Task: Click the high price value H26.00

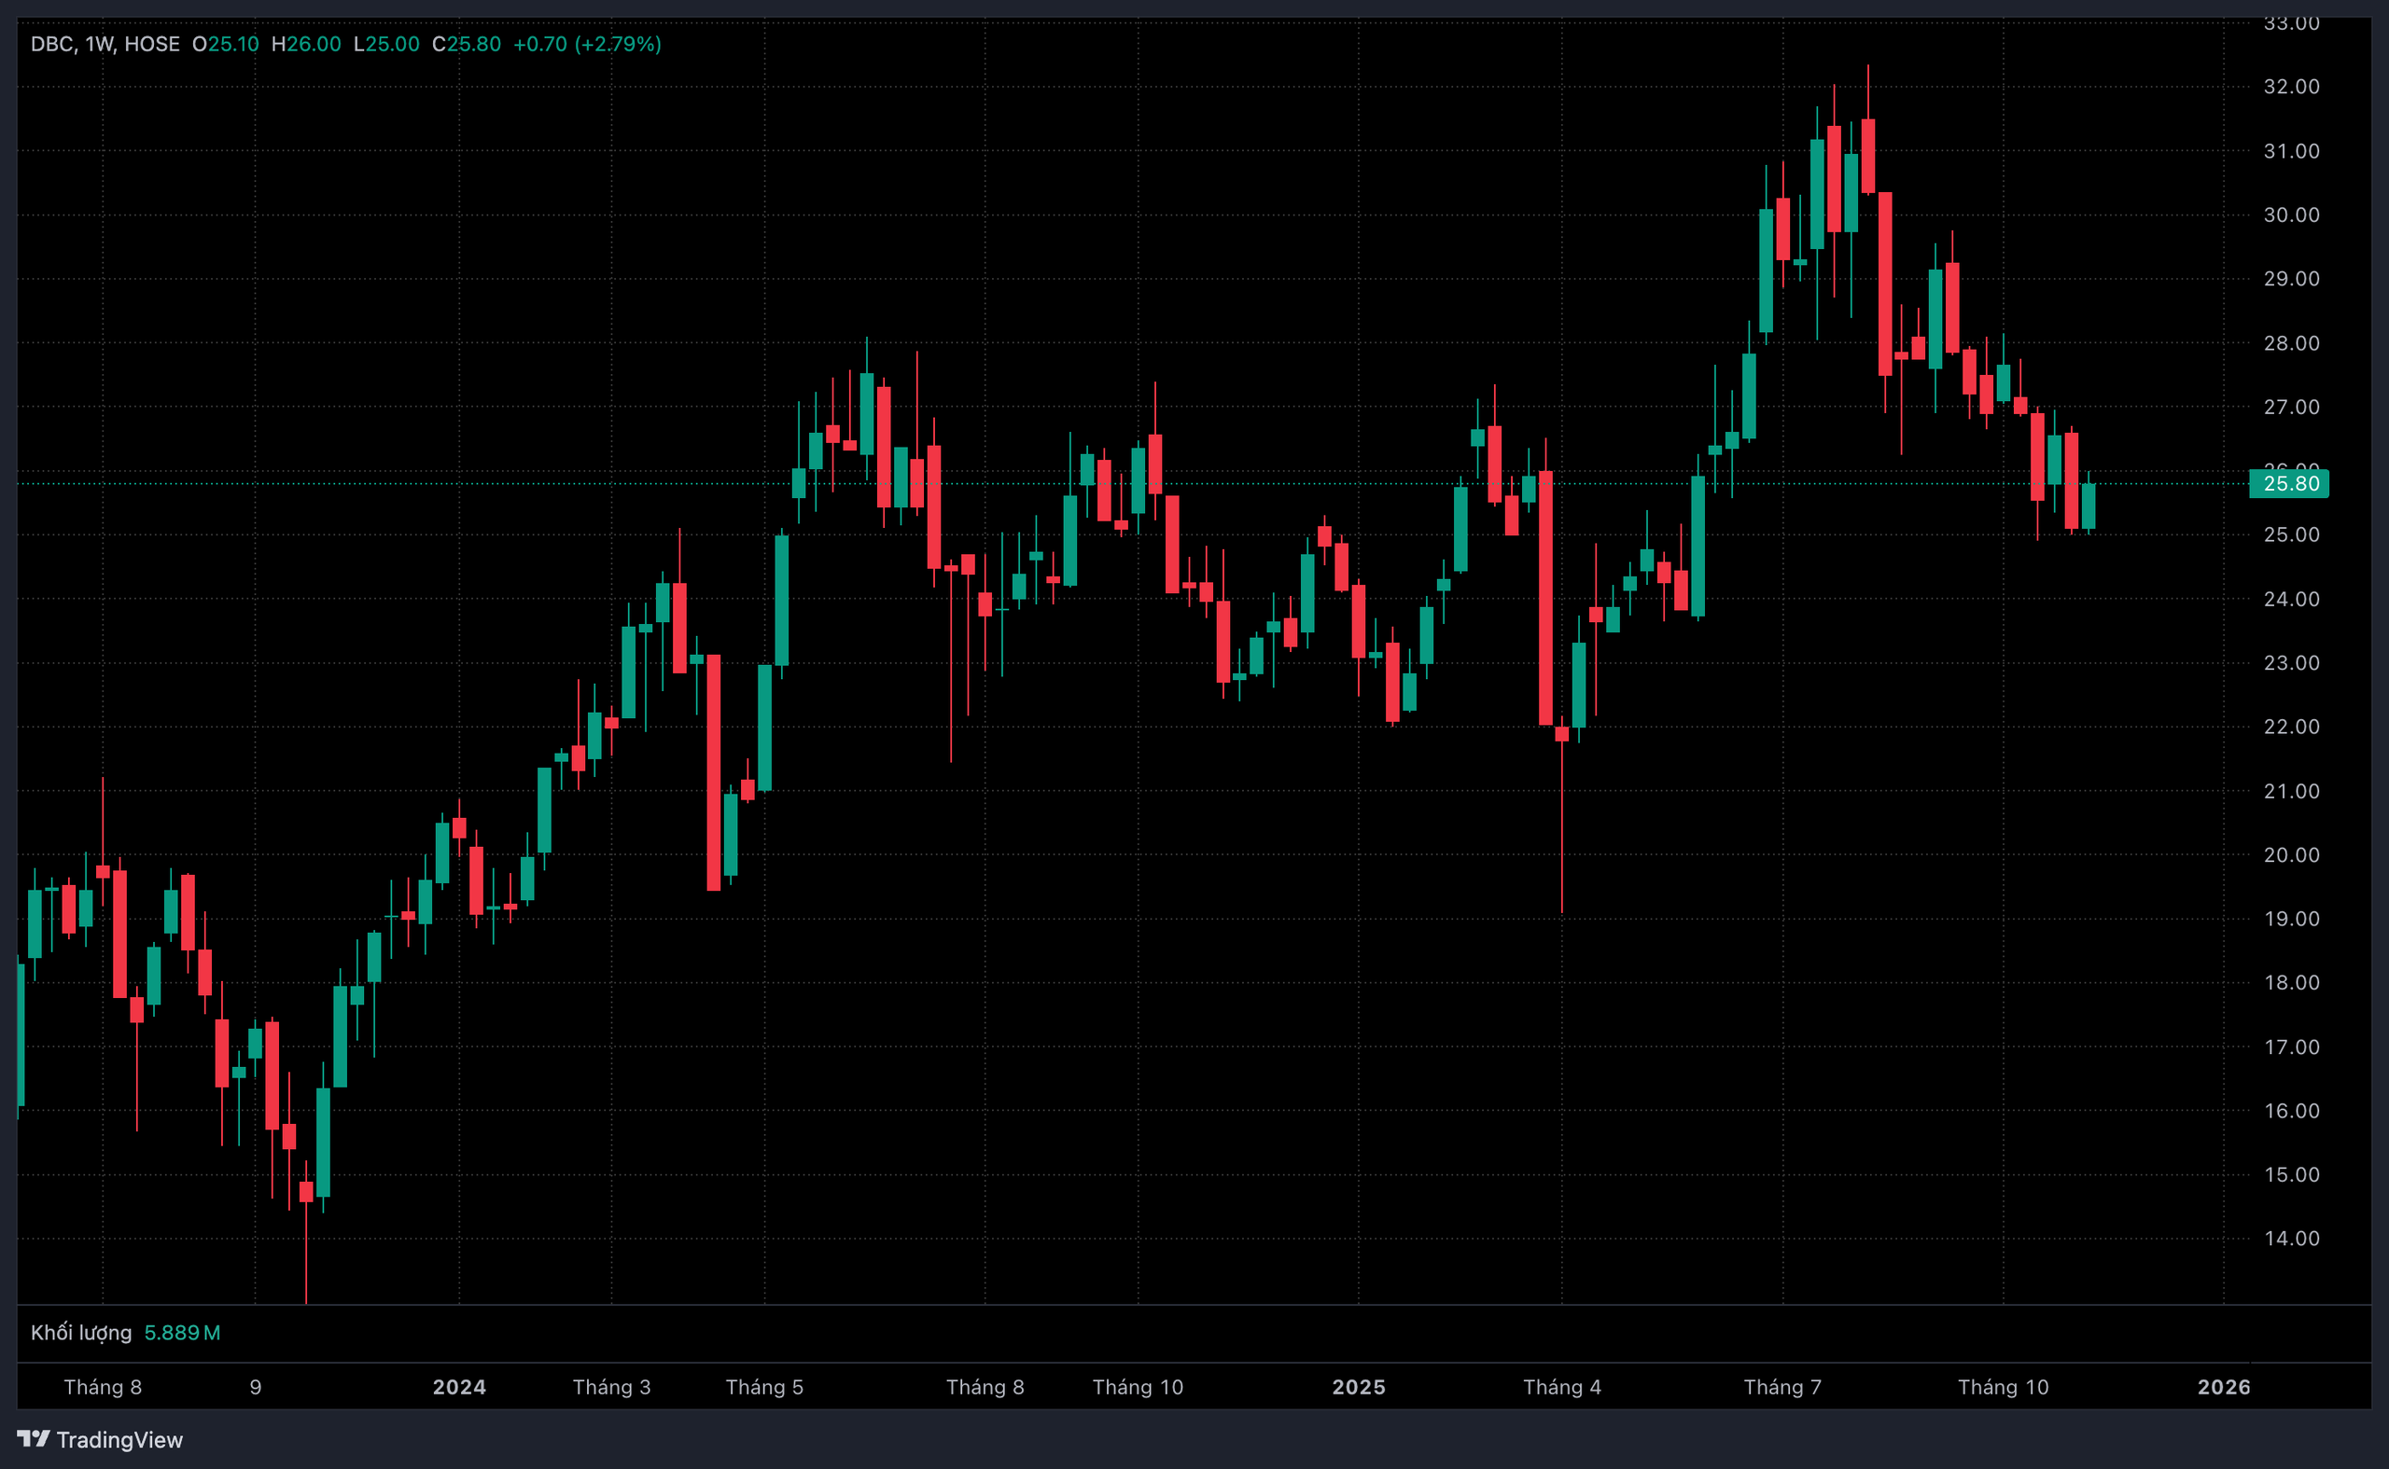Action: tap(306, 44)
